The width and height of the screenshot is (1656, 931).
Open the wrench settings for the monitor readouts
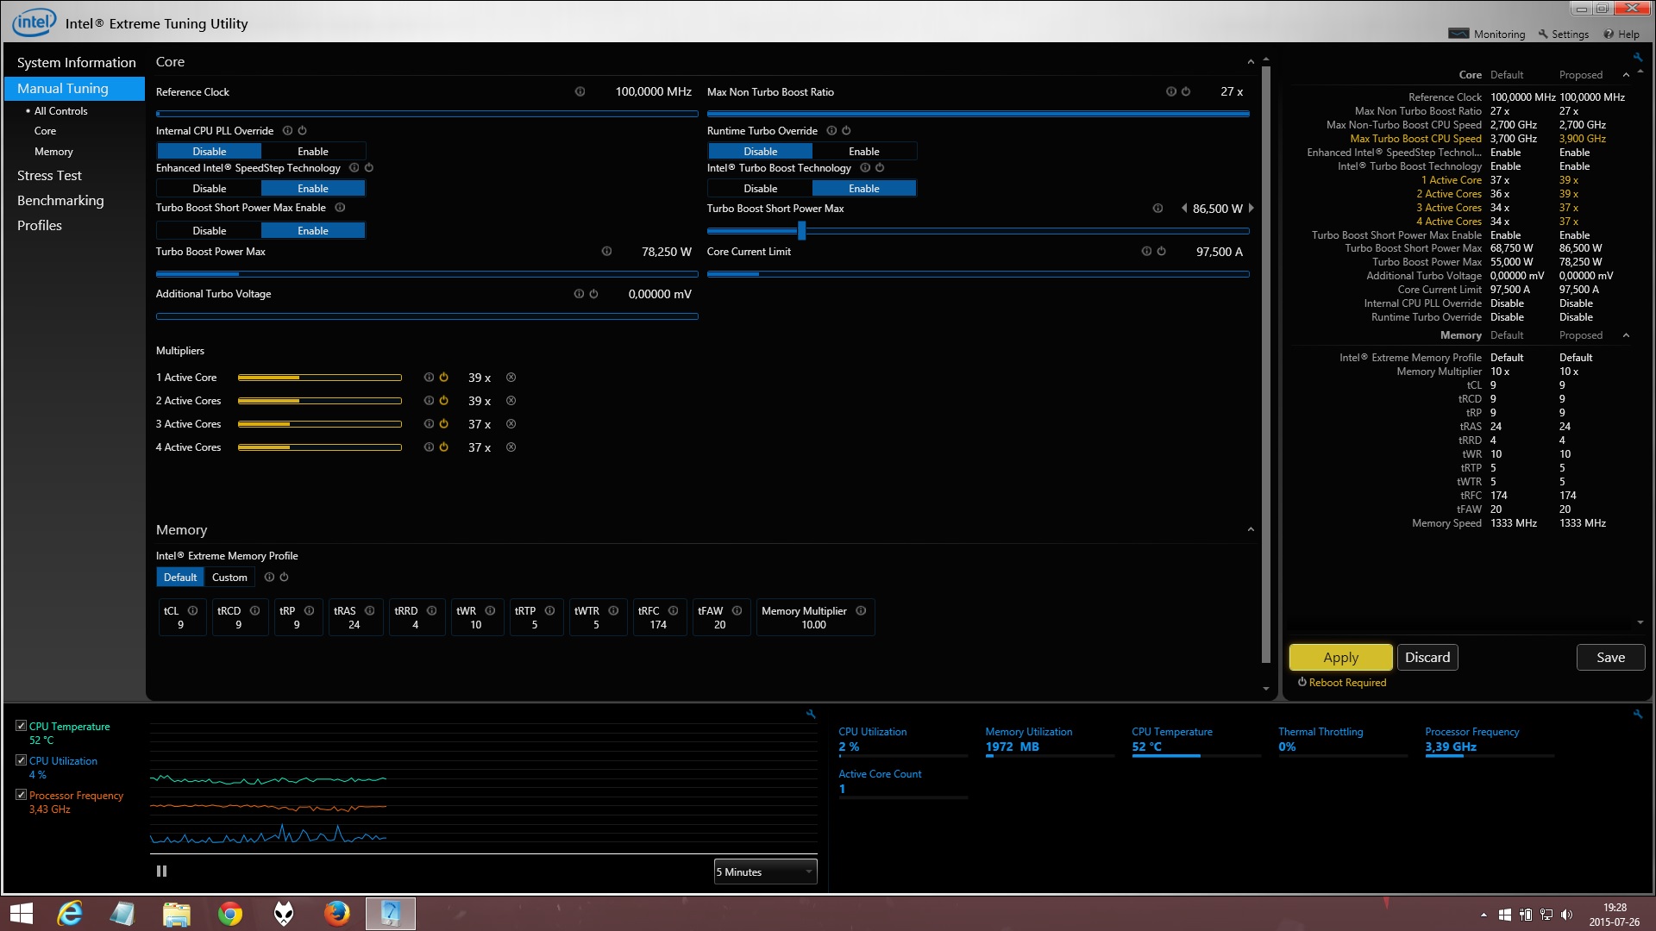pyautogui.click(x=1638, y=714)
